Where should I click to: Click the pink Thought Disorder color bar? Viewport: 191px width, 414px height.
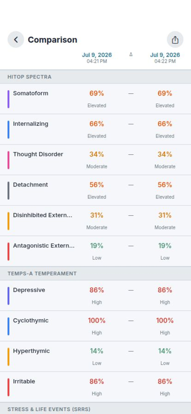[8, 160]
